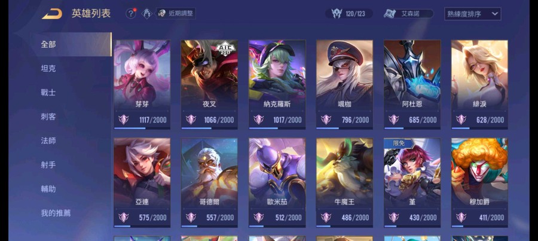The image size is (538, 241).
Task: Open the 近期調整 recent changes button
Action: tap(176, 14)
